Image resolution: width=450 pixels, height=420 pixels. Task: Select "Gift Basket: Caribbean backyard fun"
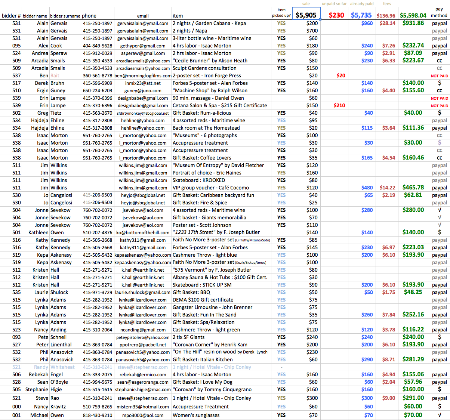coord(213,195)
